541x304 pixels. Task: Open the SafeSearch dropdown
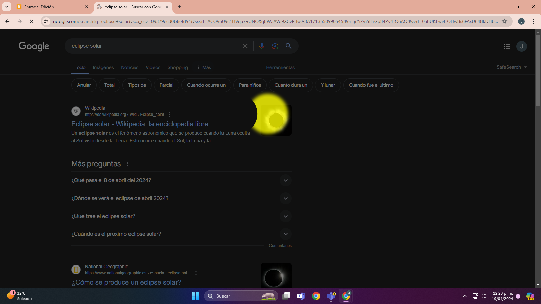(x=512, y=67)
